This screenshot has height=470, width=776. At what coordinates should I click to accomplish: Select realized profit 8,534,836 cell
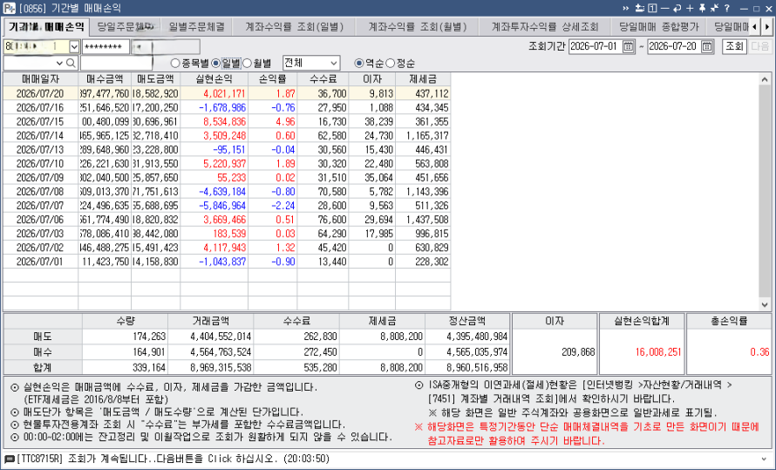pos(214,122)
